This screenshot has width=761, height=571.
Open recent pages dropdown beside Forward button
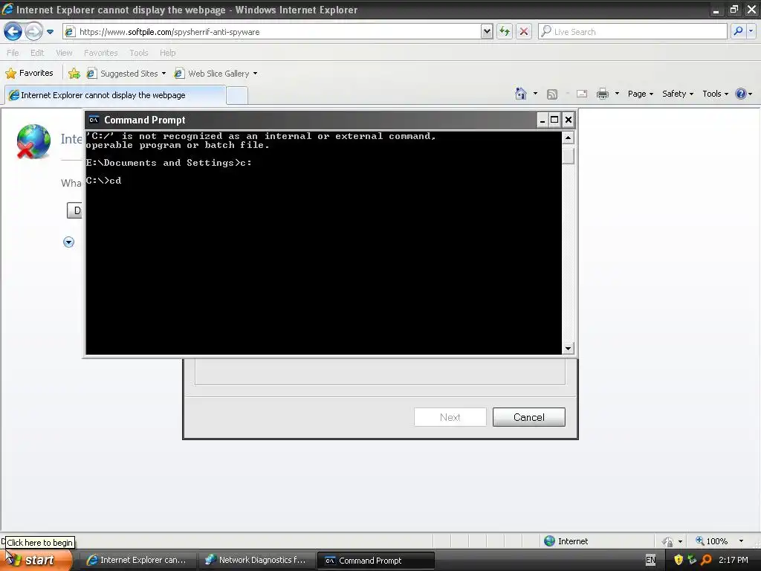point(50,32)
